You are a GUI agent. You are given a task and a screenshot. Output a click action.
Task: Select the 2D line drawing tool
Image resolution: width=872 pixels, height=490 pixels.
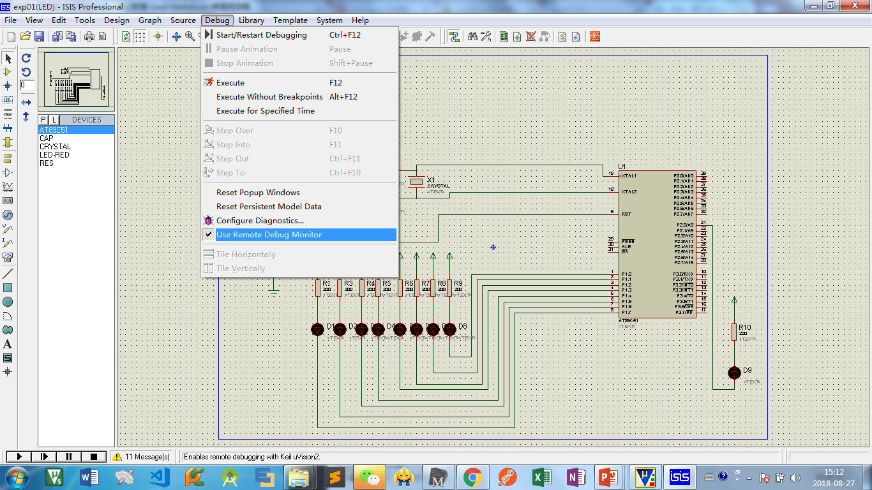click(8, 274)
